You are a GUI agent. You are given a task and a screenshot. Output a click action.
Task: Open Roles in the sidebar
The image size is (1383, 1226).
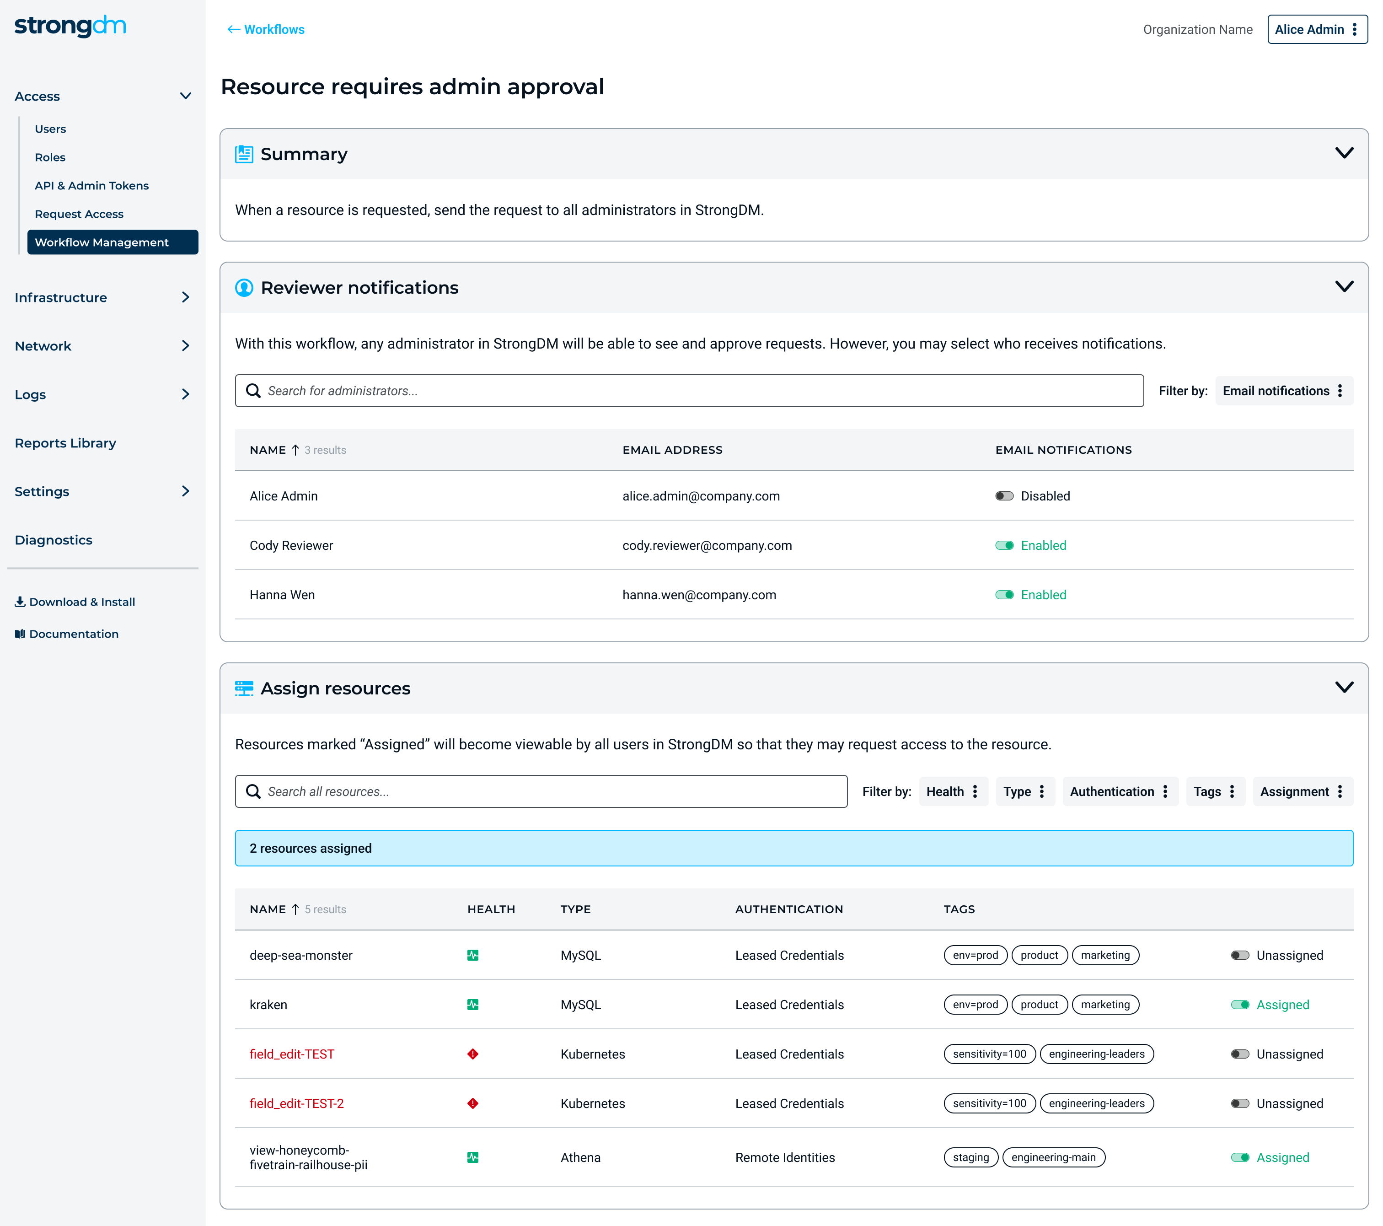[x=50, y=157]
